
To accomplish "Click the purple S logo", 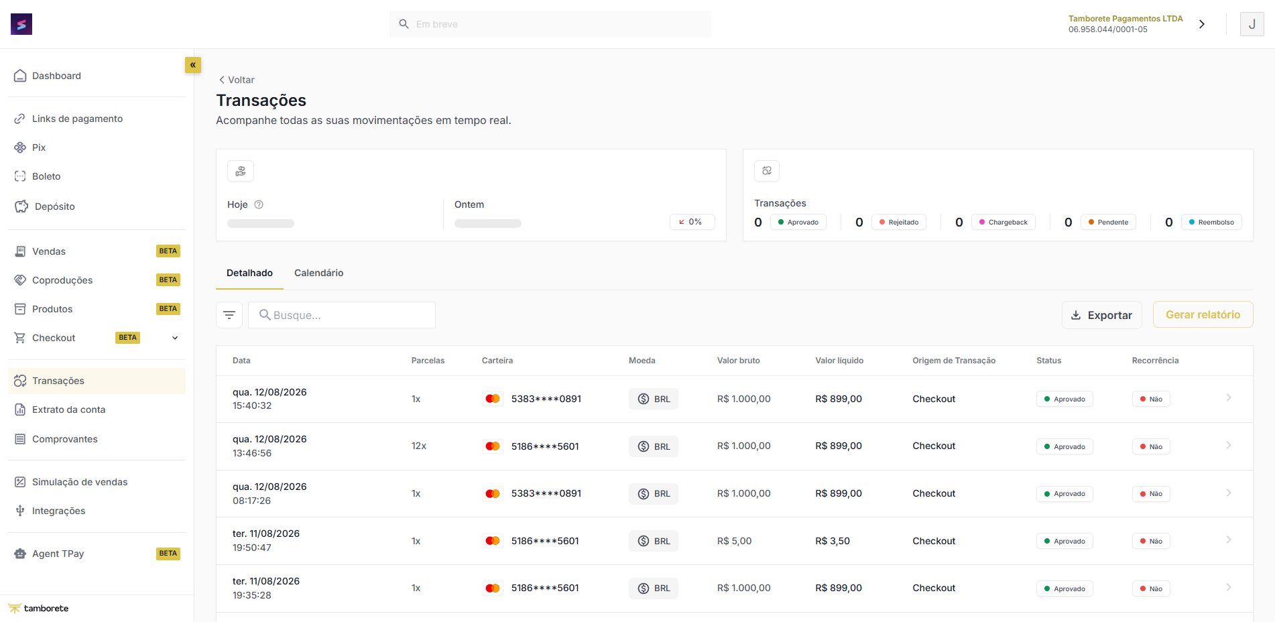I will coord(21,24).
